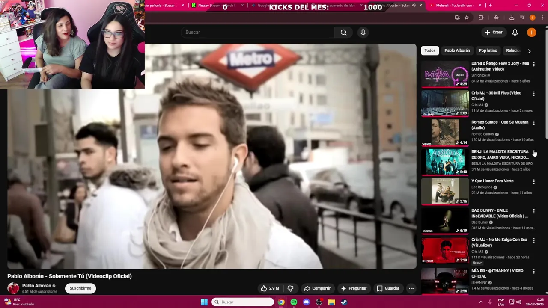Click the Guardar save button
Viewport: 548px width, 308px height.
(388, 288)
